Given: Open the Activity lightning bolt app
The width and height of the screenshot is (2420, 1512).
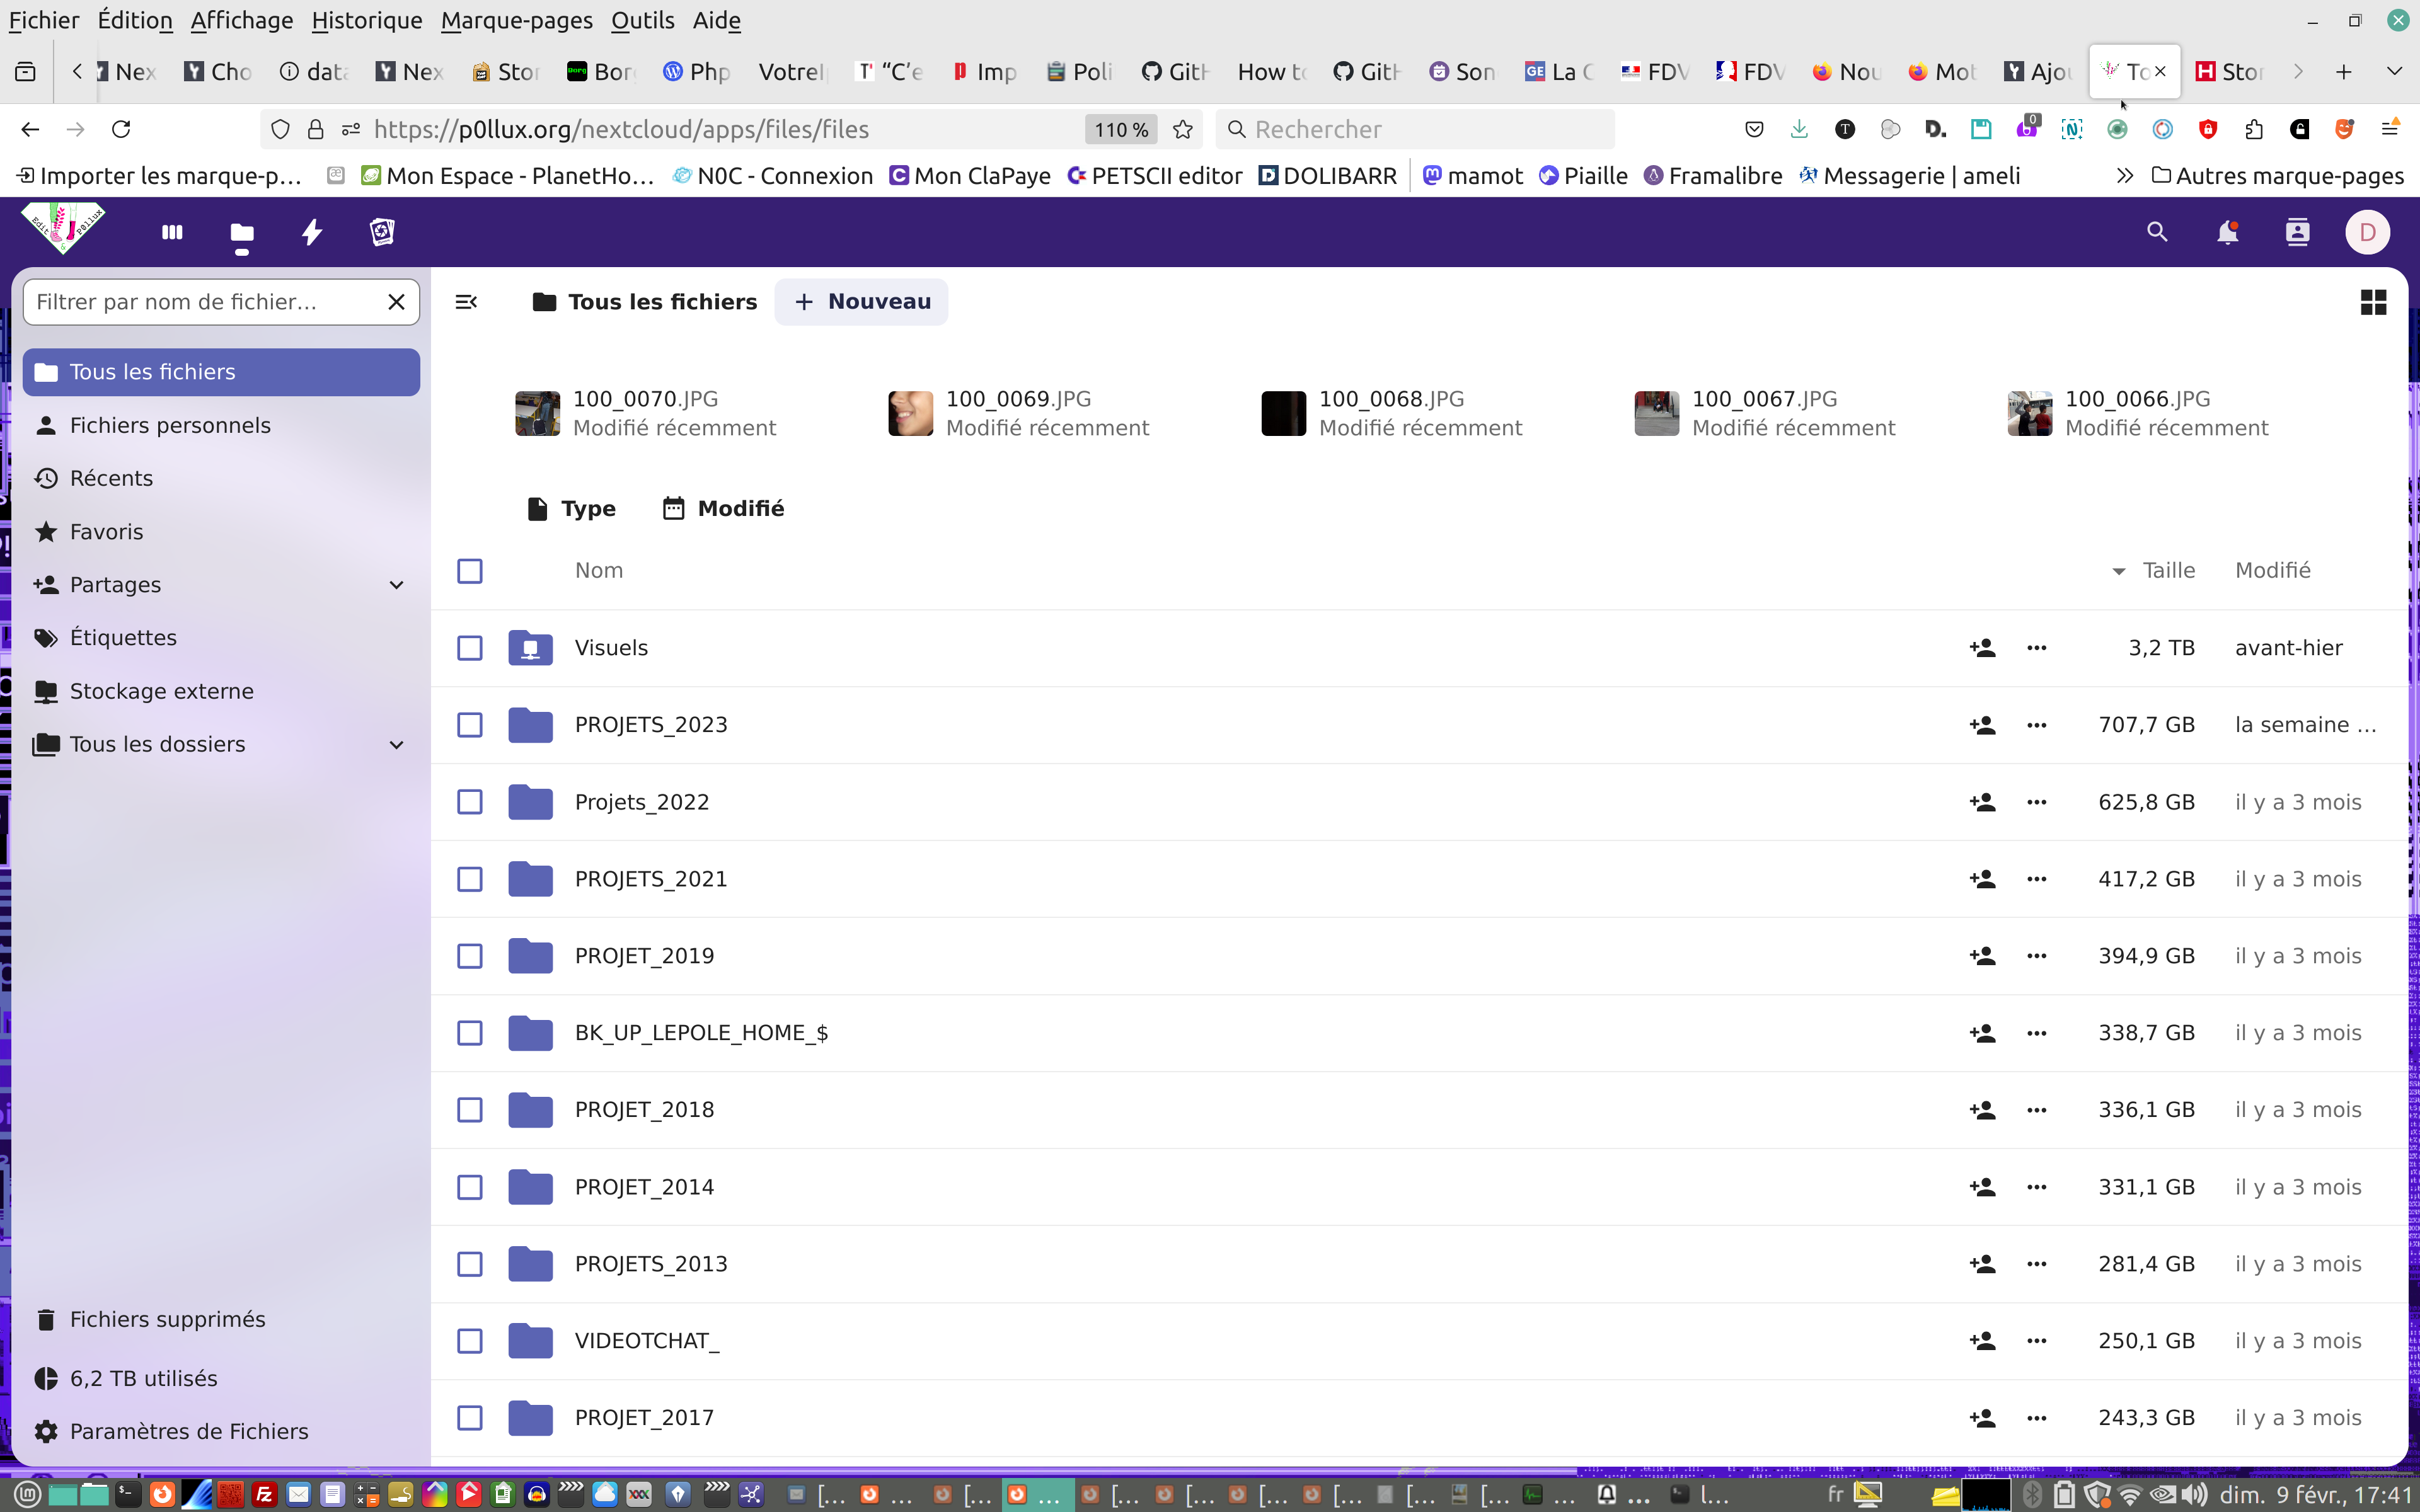Looking at the screenshot, I should click(312, 232).
